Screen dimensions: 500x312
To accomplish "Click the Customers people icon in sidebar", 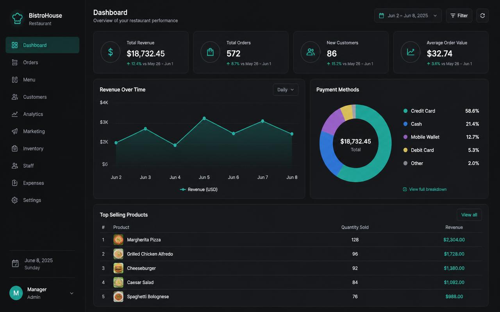I will click(15, 97).
